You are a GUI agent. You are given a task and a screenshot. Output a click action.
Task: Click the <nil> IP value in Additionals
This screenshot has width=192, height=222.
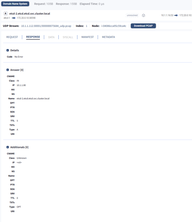pos(19,163)
